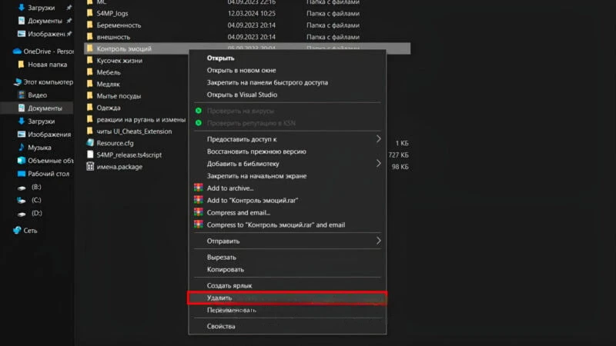Choose Add to "Контроль эмоций.rar"

click(x=253, y=200)
